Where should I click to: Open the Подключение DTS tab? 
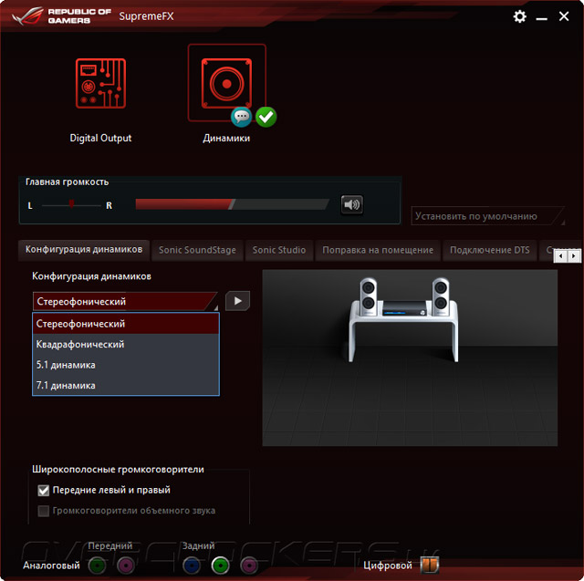[x=489, y=250]
